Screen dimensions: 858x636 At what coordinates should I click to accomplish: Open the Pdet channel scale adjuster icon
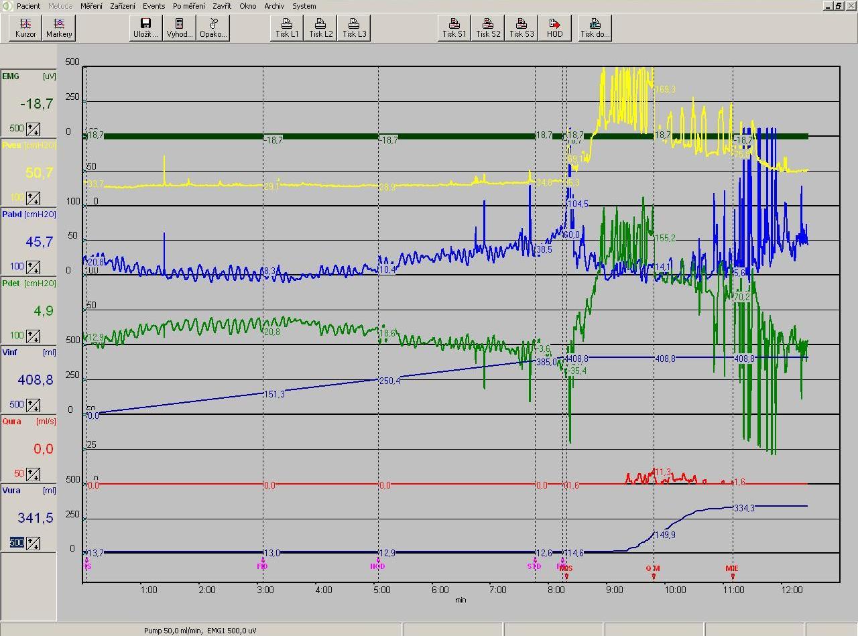33,336
